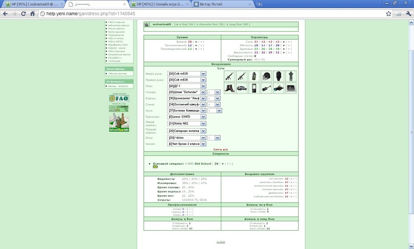Open the Левая рука weapon dropdown
The height and width of the screenshot is (249, 414).
[x=187, y=74]
